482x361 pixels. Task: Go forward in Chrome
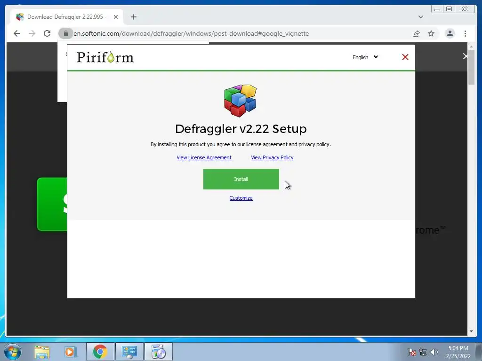coord(32,33)
